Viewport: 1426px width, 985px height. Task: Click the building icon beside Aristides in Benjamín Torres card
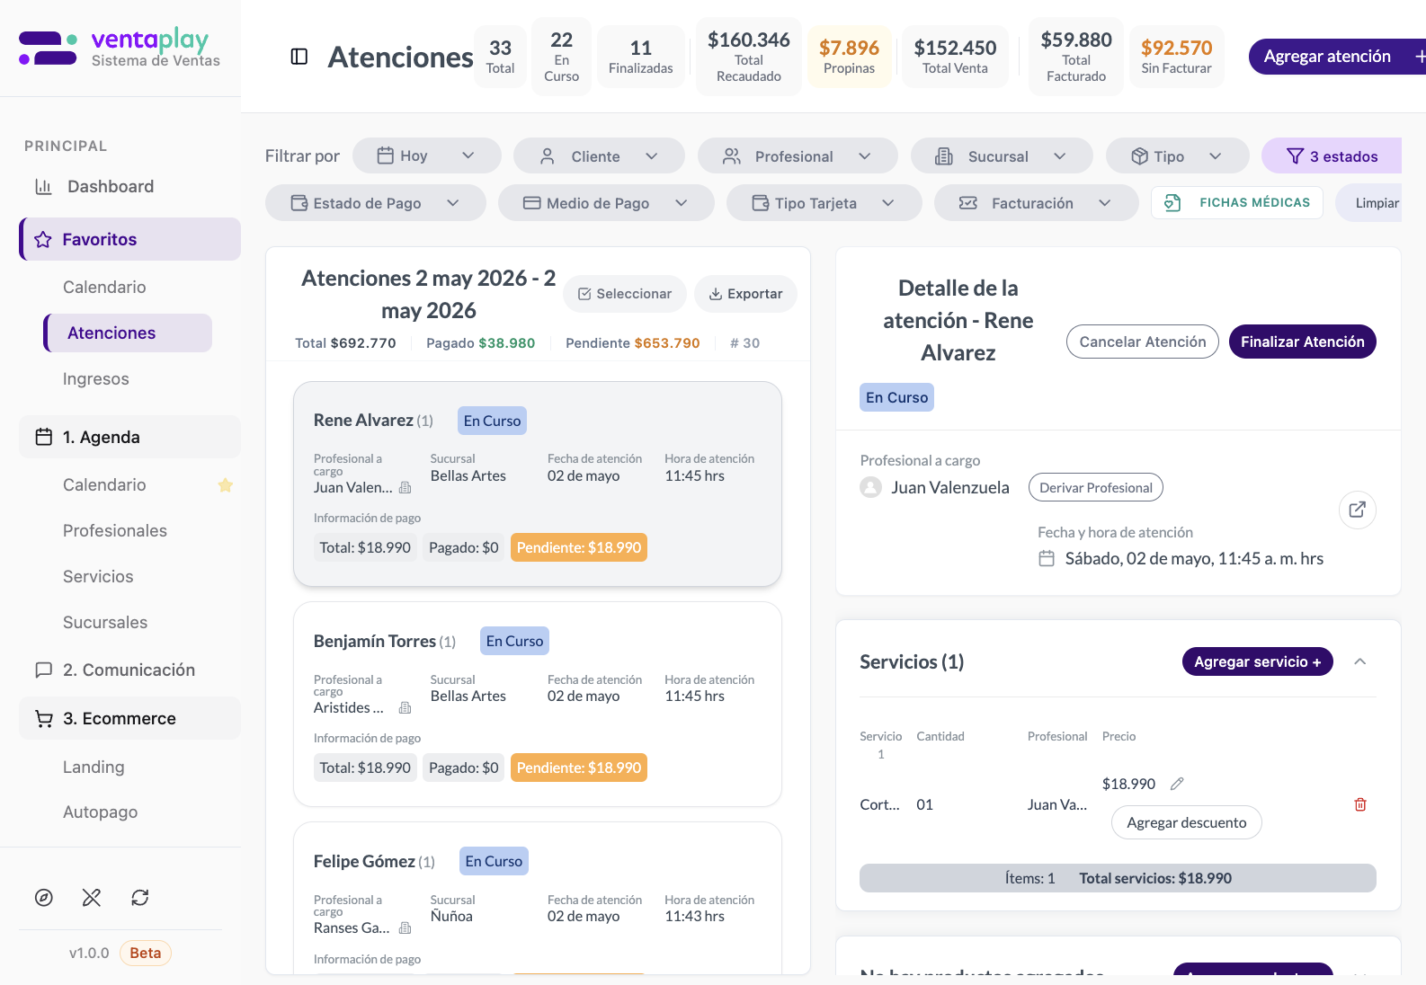[x=406, y=707]
